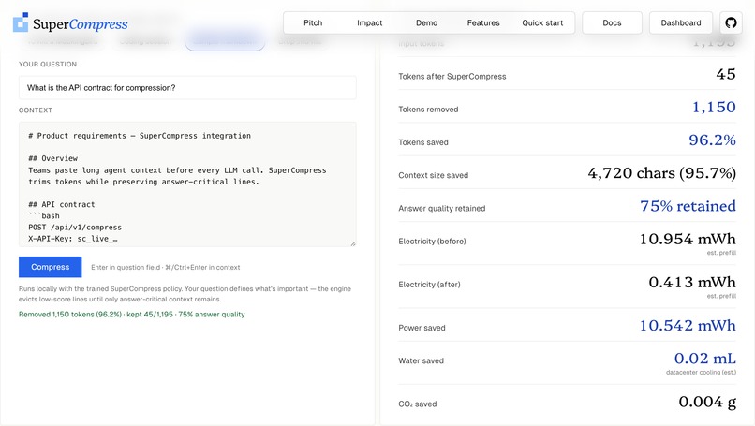Click the Power saved label
755x426 pixels.
click(x=422, y=328)
